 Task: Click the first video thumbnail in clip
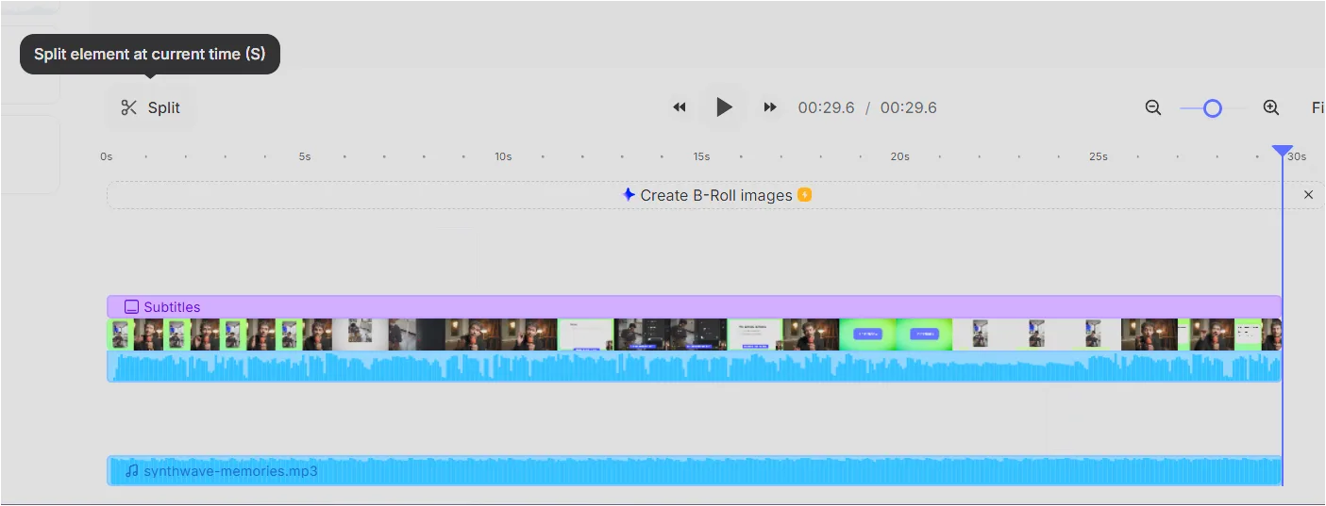121,335
